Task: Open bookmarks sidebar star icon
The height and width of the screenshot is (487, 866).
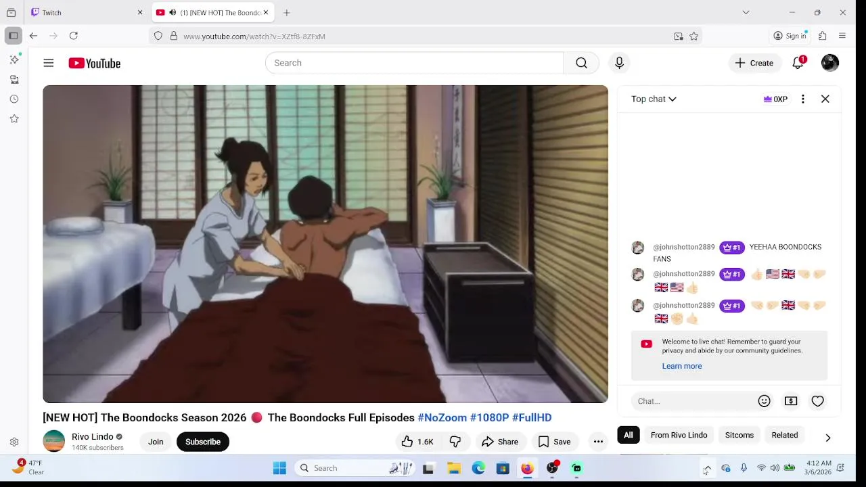Action: point(14,118)
